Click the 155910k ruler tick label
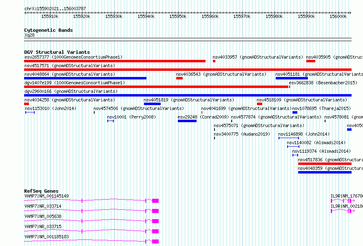363x246 pixels. [x=50, y=16]
